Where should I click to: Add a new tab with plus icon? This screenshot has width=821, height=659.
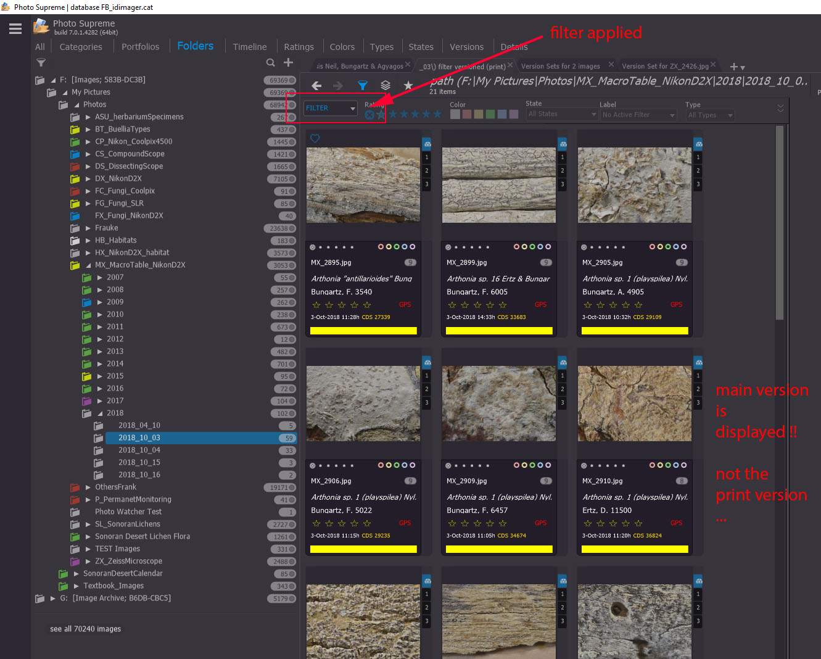(x=733, y=67)
